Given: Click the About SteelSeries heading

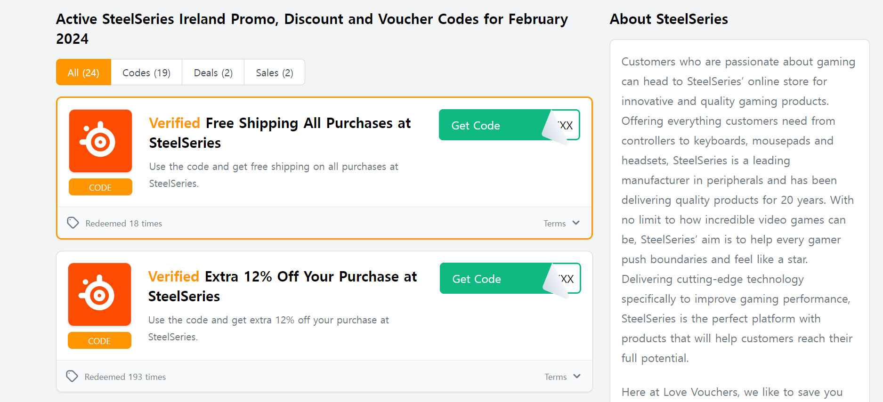Looking at the screenshot, I should point(669,19).
